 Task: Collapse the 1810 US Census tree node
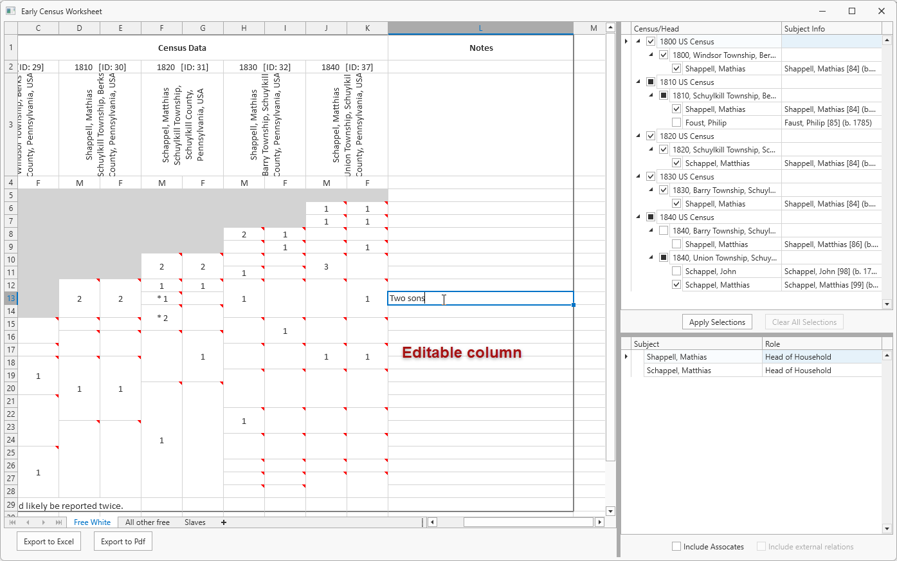pyautogui.click(x=639, y=82)
